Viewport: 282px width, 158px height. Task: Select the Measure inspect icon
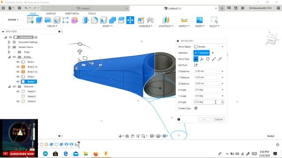184,20
